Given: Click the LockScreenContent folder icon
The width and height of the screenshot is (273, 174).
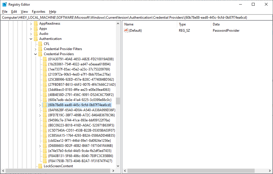Looking at the screenshot, I should 40,166.
